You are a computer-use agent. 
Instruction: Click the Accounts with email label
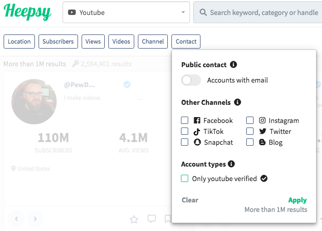click(x=237, y=80)
